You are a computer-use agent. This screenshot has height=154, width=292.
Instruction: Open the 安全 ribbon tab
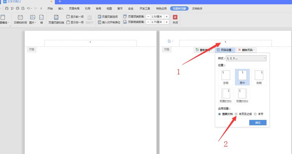[131, 9]
